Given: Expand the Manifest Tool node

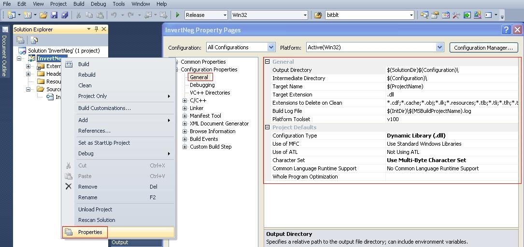Looking at the screenshot, I should (184, 116).
